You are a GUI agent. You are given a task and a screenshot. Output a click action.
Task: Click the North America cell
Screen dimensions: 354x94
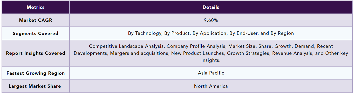click(211, 86)
